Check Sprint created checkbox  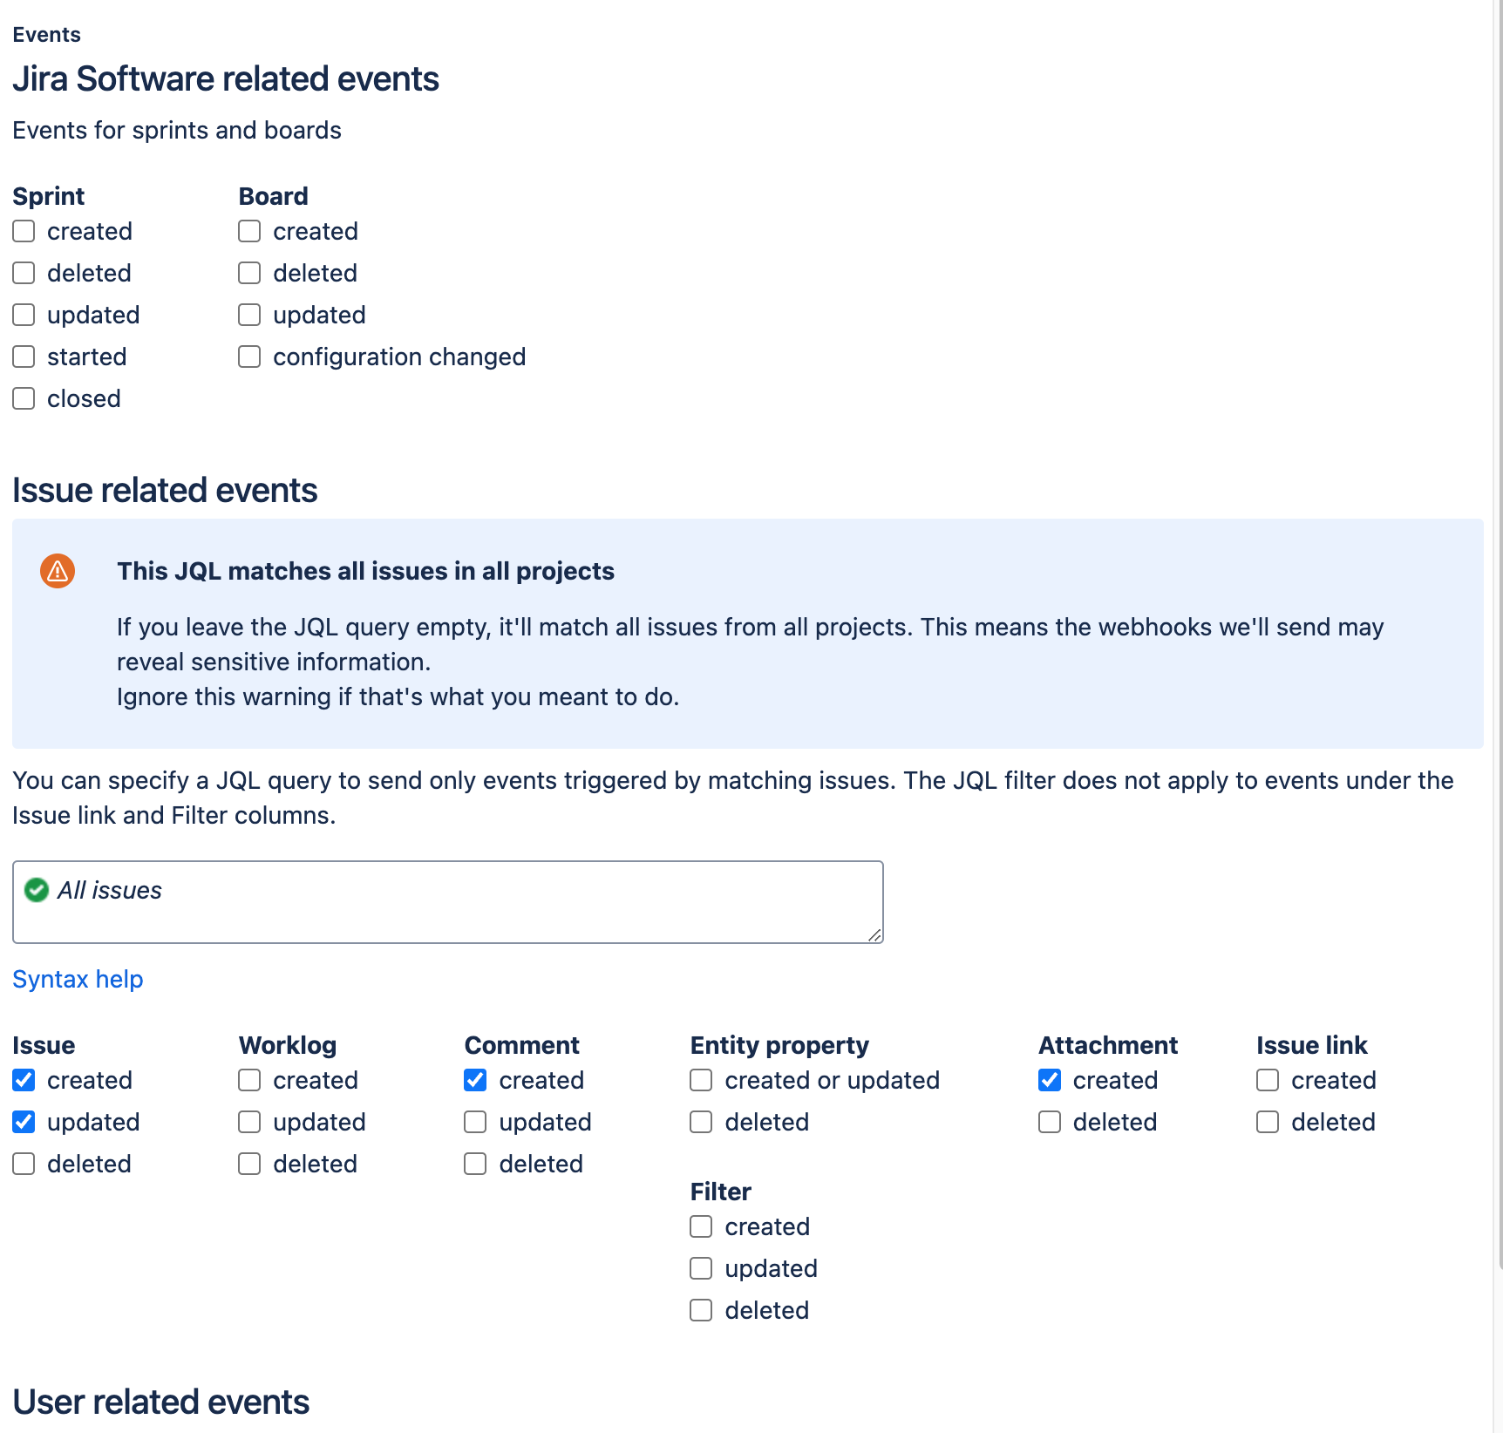(x=24, y=231)
